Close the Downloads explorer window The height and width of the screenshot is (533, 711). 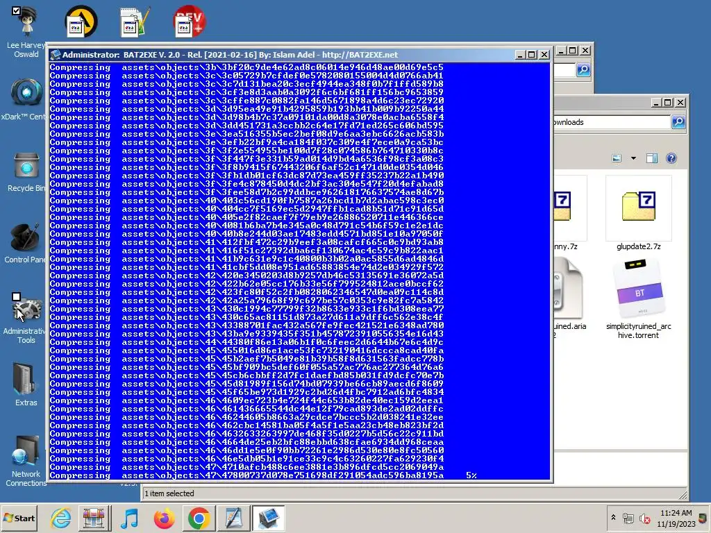680,103
